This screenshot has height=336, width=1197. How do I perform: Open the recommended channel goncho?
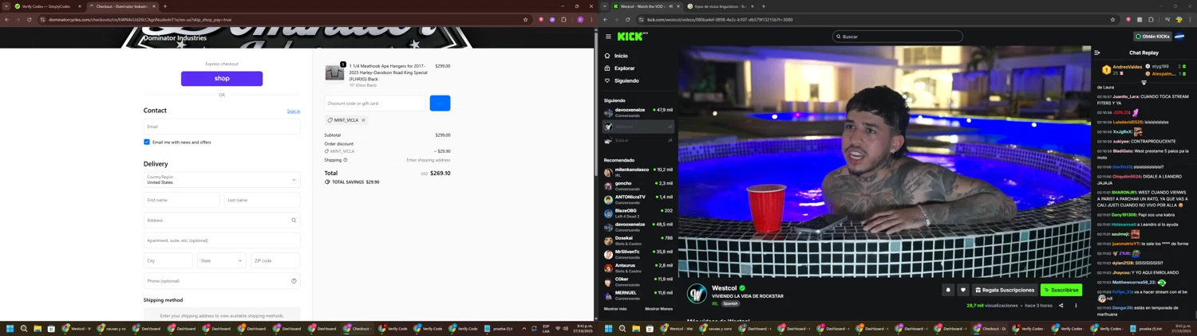click(638, 186)
